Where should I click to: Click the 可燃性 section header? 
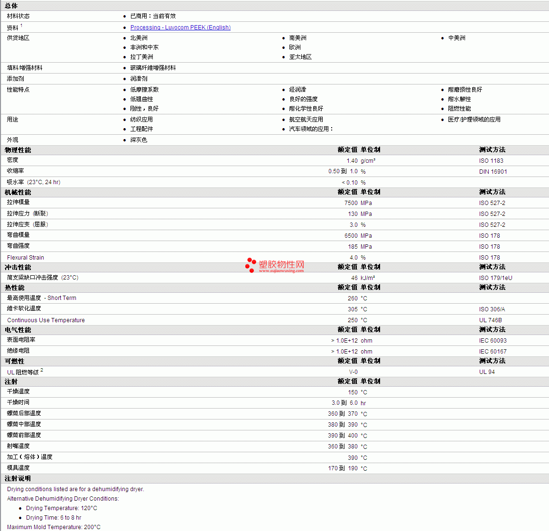pos(15,361)
